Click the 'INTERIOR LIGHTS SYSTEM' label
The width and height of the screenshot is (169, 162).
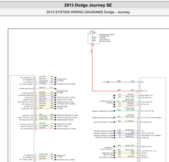point(104,137)
